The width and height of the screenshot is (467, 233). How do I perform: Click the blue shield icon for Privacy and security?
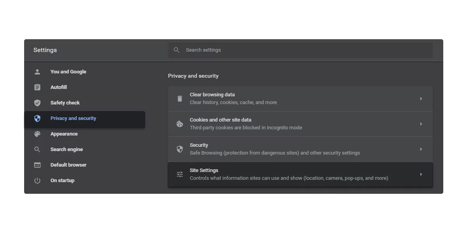click(37, 118)
